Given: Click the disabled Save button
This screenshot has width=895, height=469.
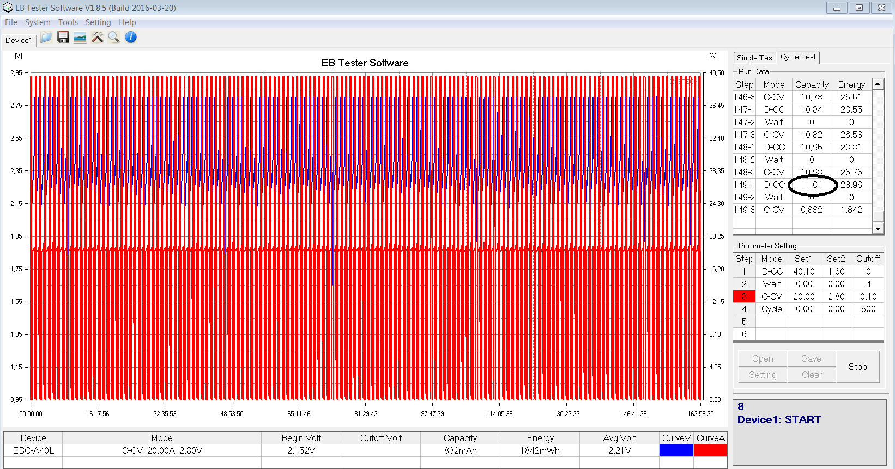Looking at the screenshot, I should (x=812, y=358).
